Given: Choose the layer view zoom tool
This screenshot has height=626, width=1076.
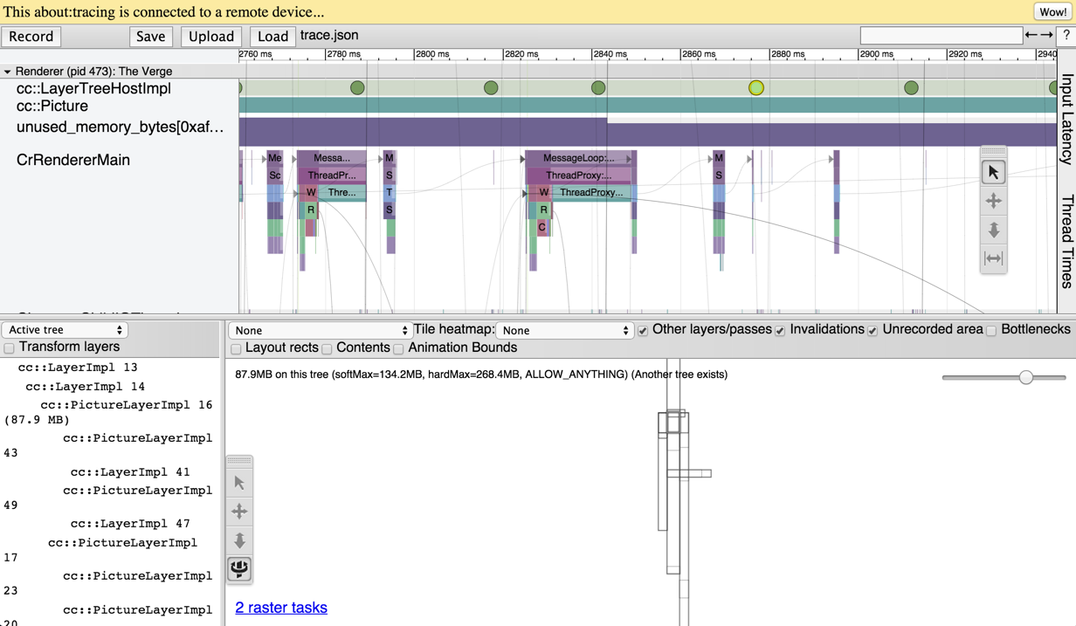Looking at the screenshot, I should tap(239, 540).
